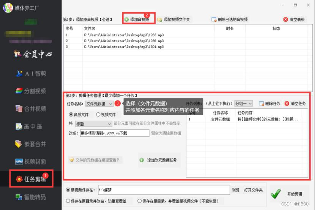Click green plus icon 添加改元数据任务
This screenshot has height=210, width=315.
point(142,160)
